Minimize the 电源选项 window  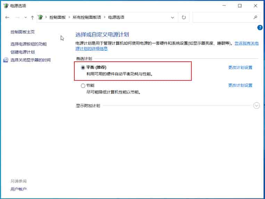[224, 6]
